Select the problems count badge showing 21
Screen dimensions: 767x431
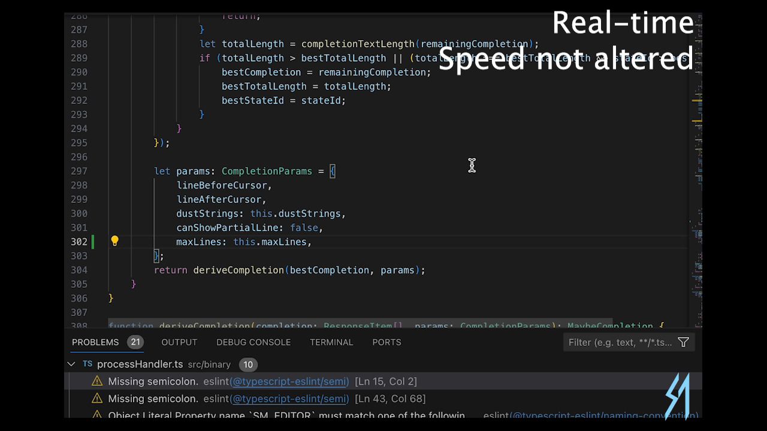[x=135, y=342]
